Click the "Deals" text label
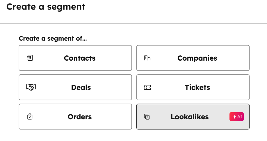The width and height of the screenshot is (267, 141). [x=81, y=87]
